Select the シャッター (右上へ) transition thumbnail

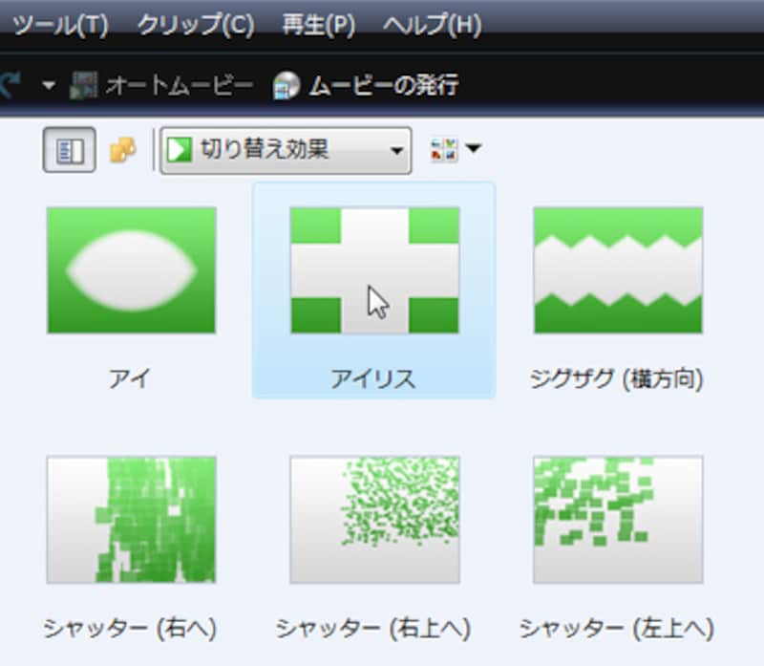click(374, 519)
